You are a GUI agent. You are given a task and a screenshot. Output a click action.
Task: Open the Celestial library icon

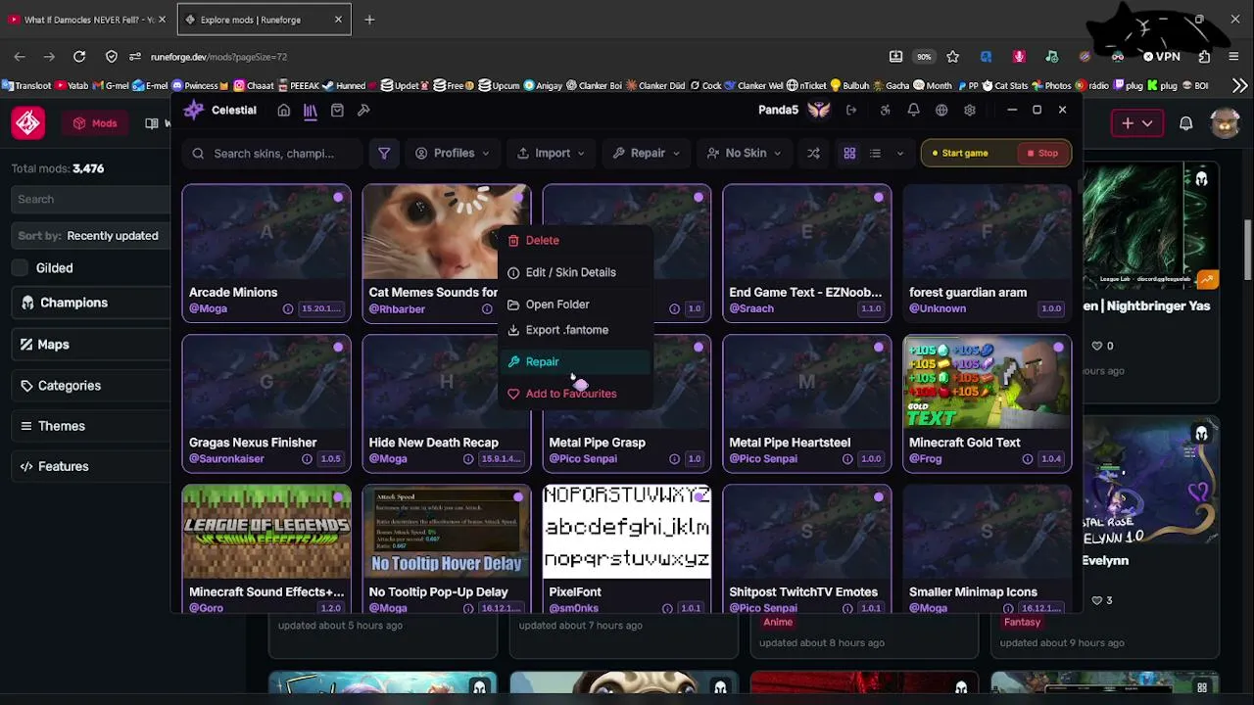pyautogui.click(x=311, y=111)
